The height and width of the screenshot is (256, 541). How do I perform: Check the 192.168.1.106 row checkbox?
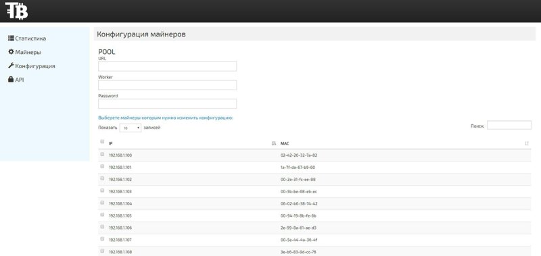(102, 226)
